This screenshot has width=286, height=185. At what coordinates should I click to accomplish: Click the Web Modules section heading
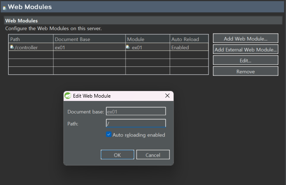coord(21,21)
